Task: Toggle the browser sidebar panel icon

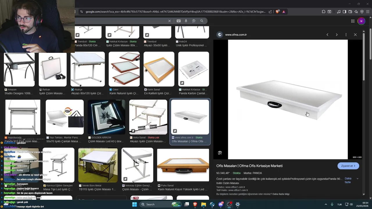Action: [x=344, y=12]
